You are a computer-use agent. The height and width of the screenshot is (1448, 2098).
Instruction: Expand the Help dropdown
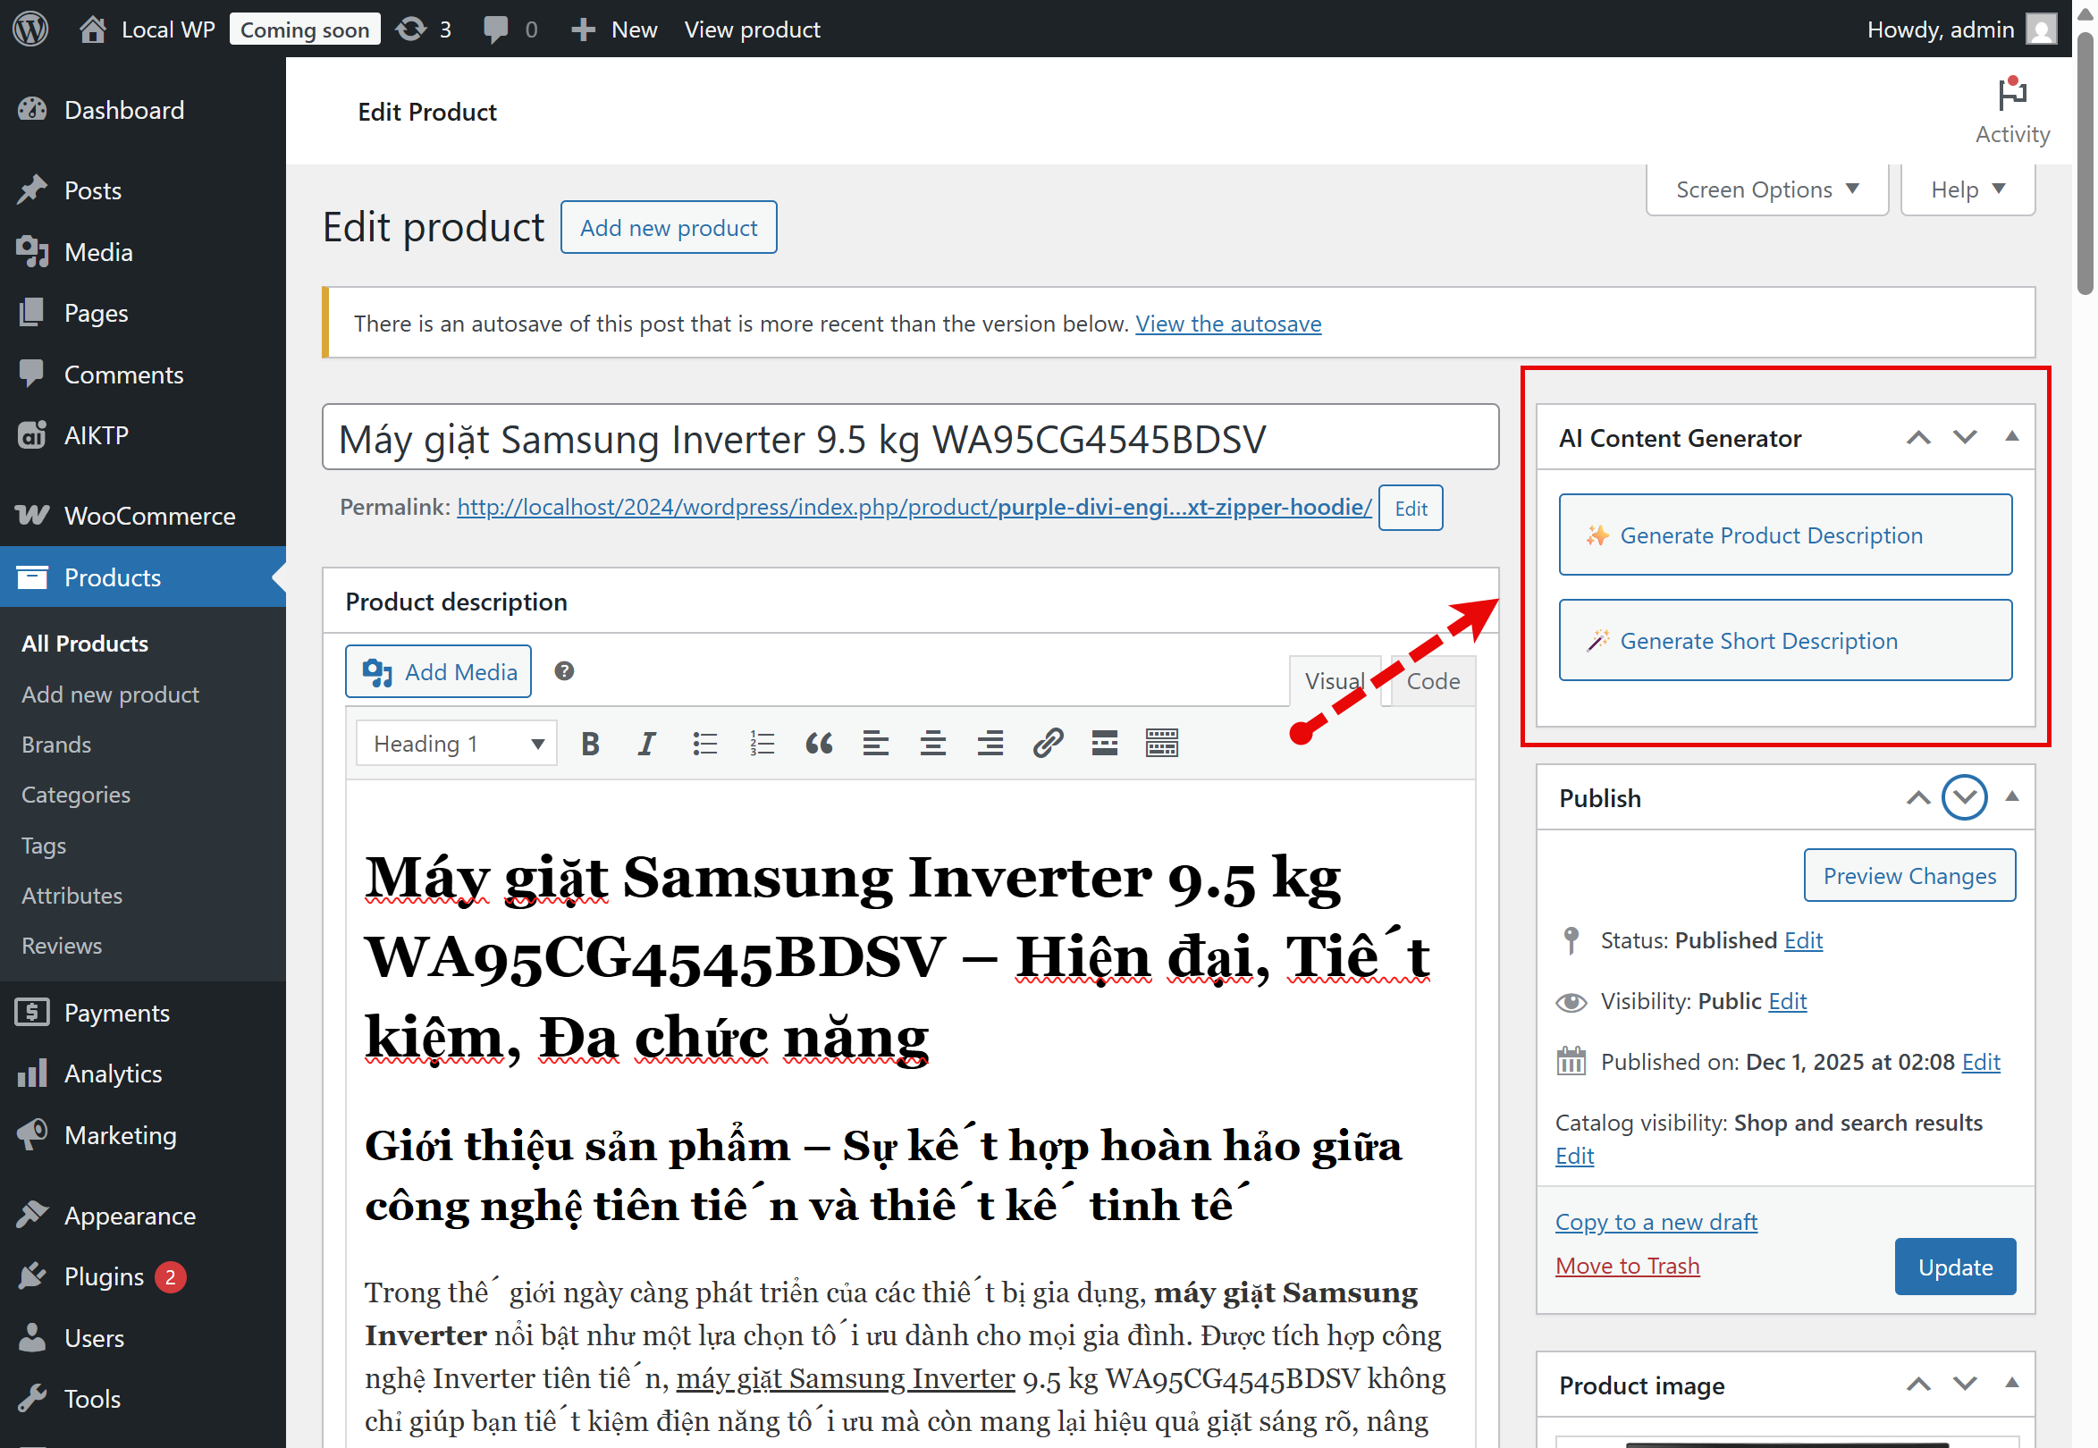[x=1967, y=189]
